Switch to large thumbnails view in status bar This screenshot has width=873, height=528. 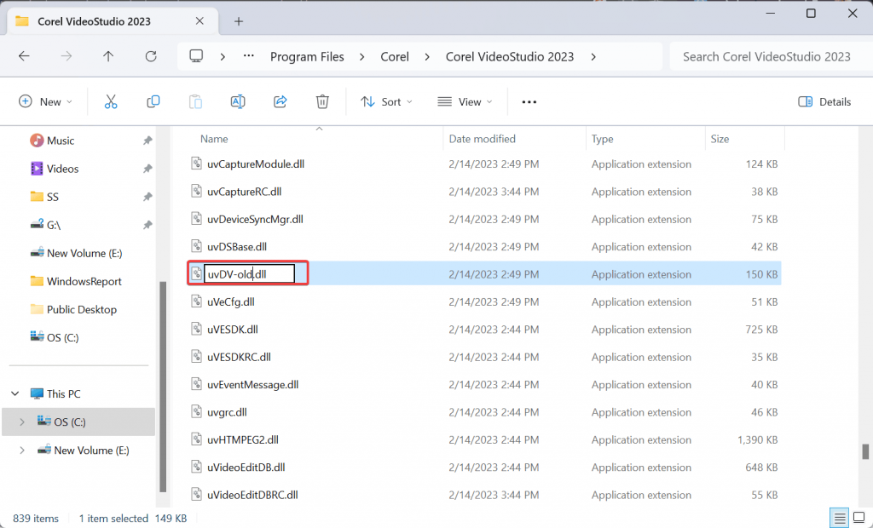tap(859, 517)
